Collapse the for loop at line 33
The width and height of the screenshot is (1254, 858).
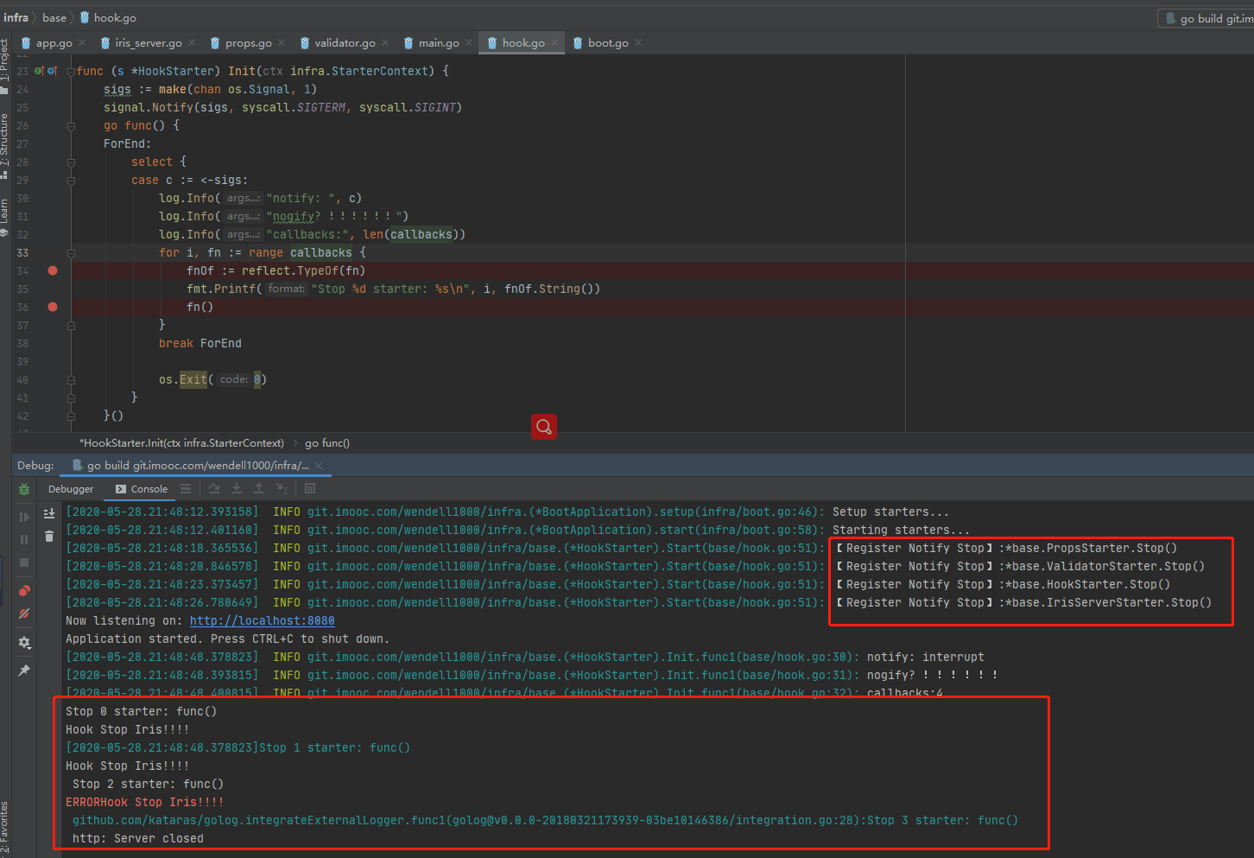pyautogui.click(x=71, y=253)
